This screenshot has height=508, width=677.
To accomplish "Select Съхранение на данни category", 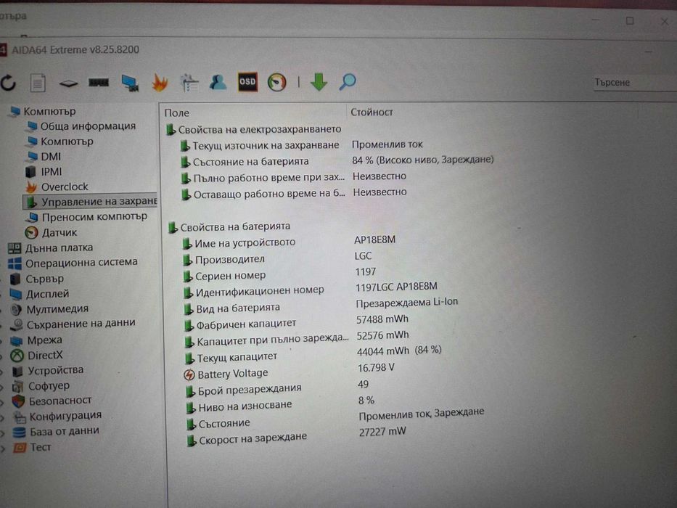I will coord(73,324).
